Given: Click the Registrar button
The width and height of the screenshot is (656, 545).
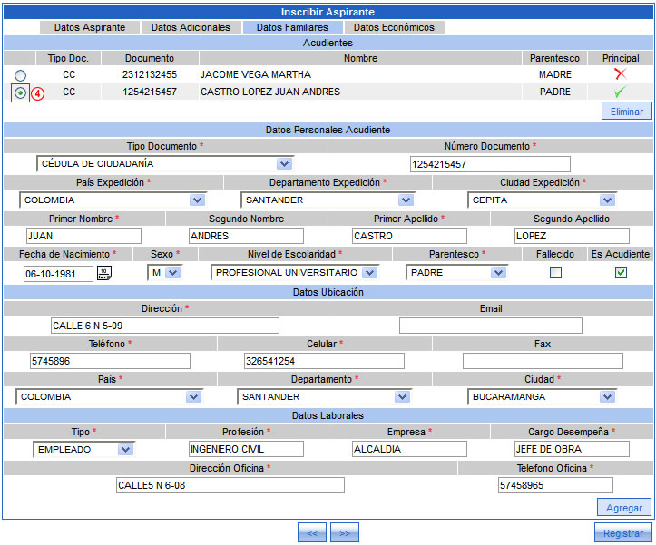Looking at the screenshot, I should [623, 533].
